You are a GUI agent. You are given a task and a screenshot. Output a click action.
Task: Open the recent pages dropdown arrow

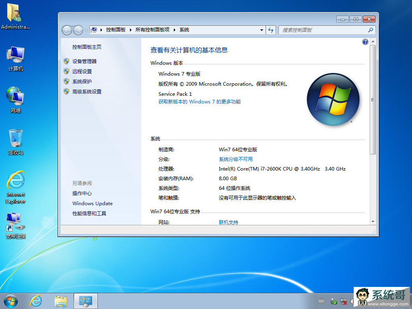[86, 31]
